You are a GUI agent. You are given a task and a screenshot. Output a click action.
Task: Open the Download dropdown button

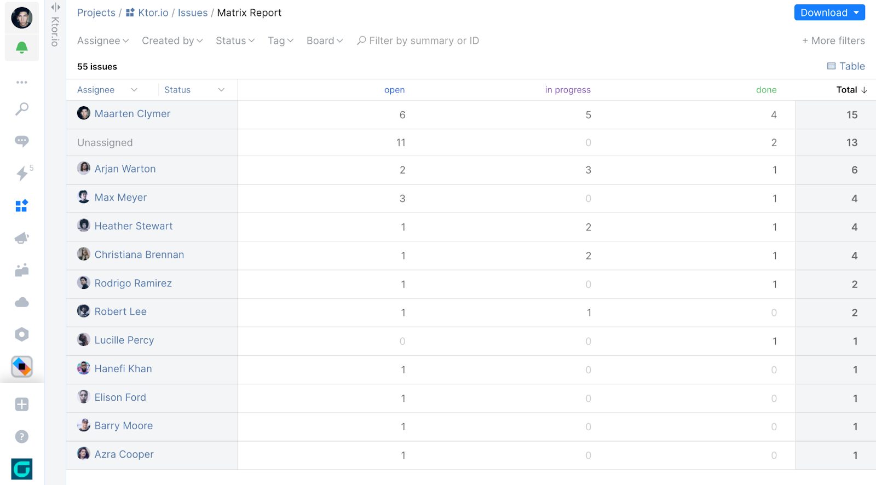pyautogui.click(x=829, y=13)
